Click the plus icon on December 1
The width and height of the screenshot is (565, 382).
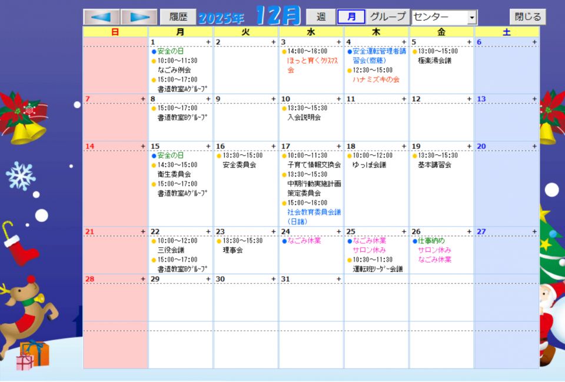[208, 42]
